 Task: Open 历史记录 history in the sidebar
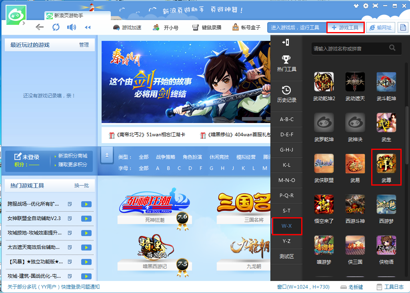point(286,94)
